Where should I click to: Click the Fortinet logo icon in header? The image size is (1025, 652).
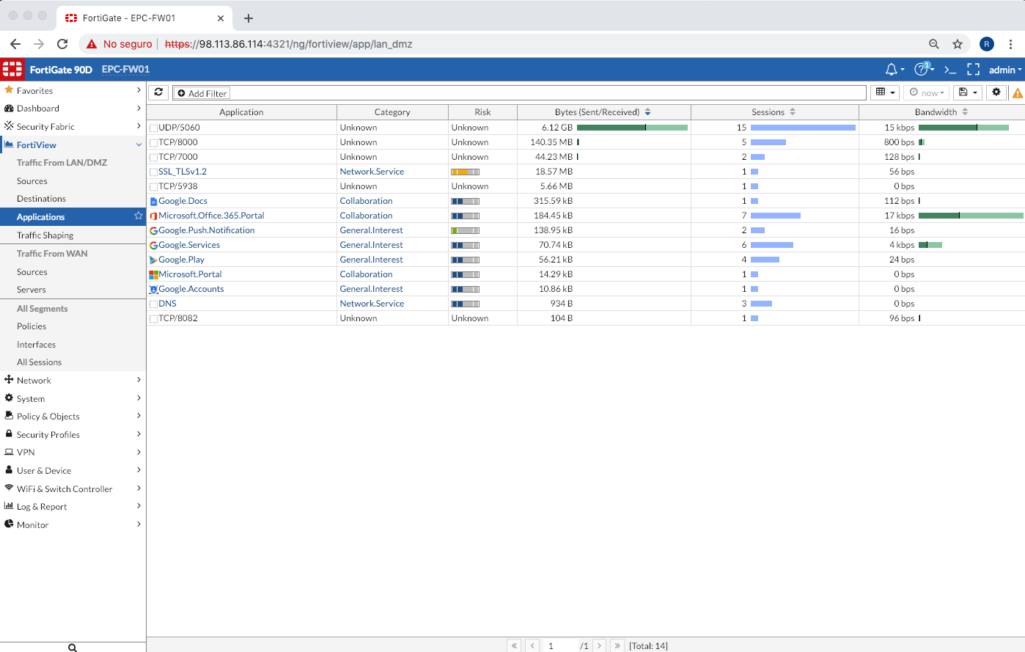12,70
